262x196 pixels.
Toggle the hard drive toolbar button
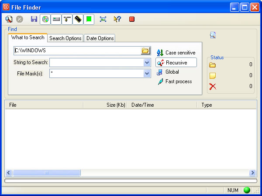[56, 19]
